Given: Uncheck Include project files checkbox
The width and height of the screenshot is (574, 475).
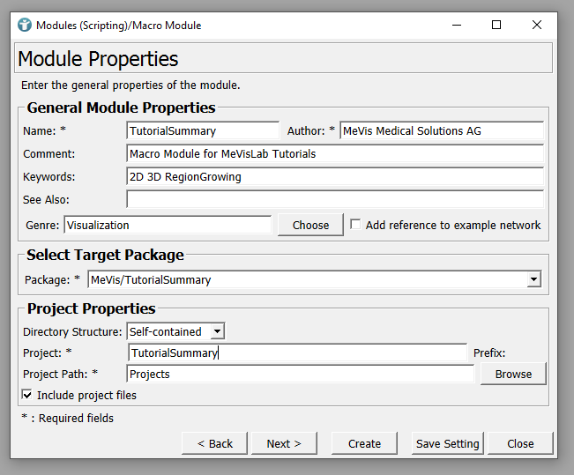Looking at the screenshot, I should 27,396.
